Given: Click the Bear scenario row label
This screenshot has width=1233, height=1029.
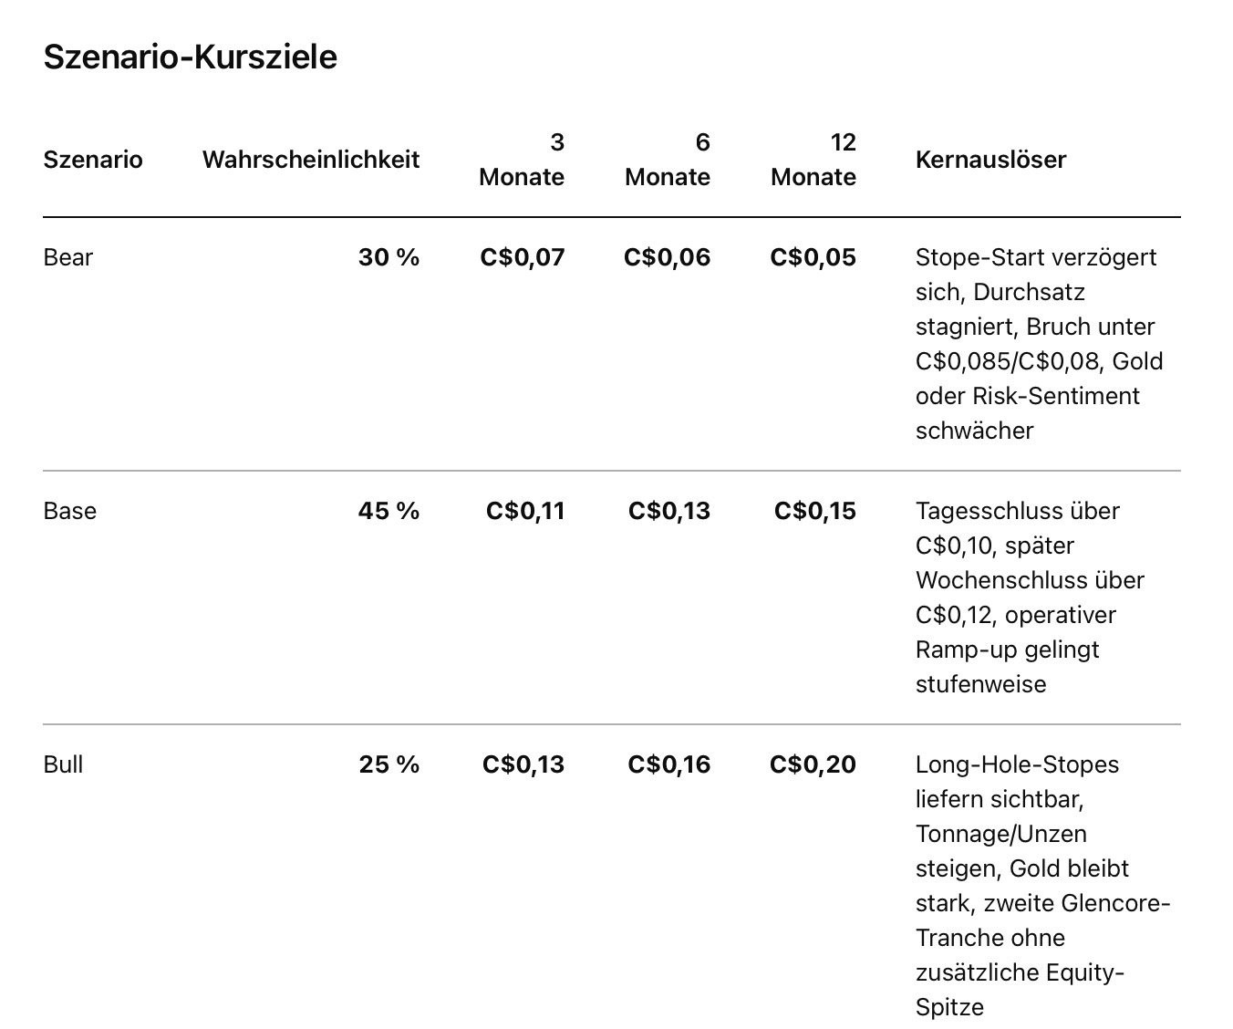Looking at the screenshot, I should (68, 257).
